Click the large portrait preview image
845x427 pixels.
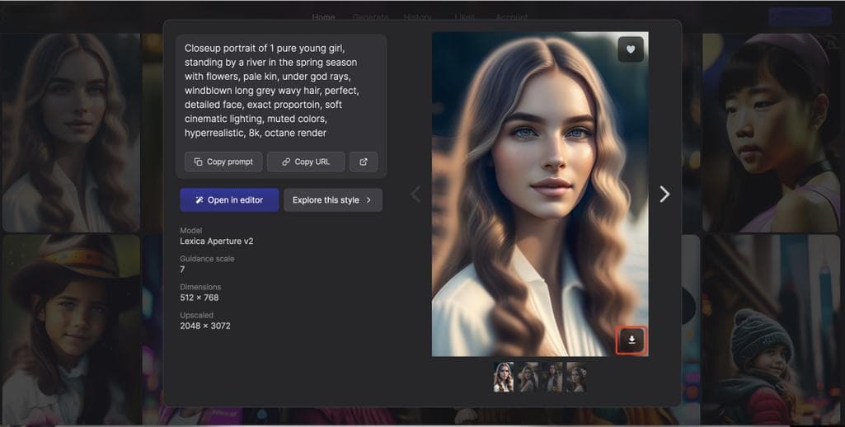pyautogui.click(x=540, y=194)
